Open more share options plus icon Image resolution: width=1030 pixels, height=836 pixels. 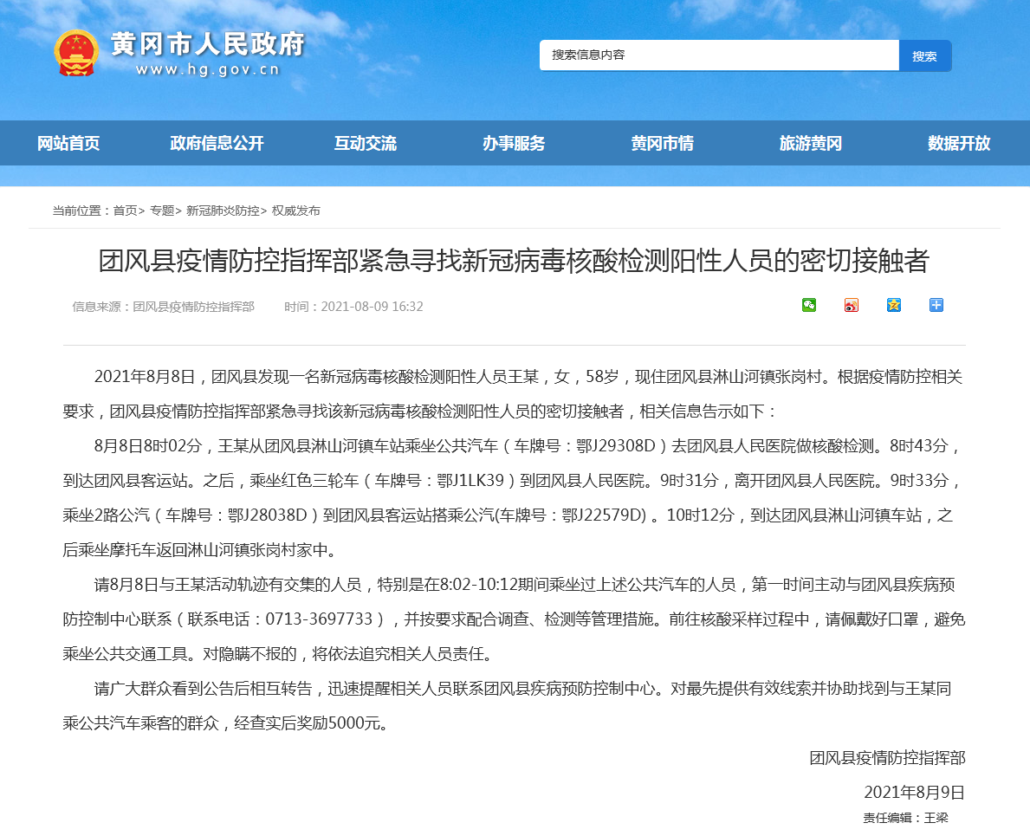pos(936,305)
